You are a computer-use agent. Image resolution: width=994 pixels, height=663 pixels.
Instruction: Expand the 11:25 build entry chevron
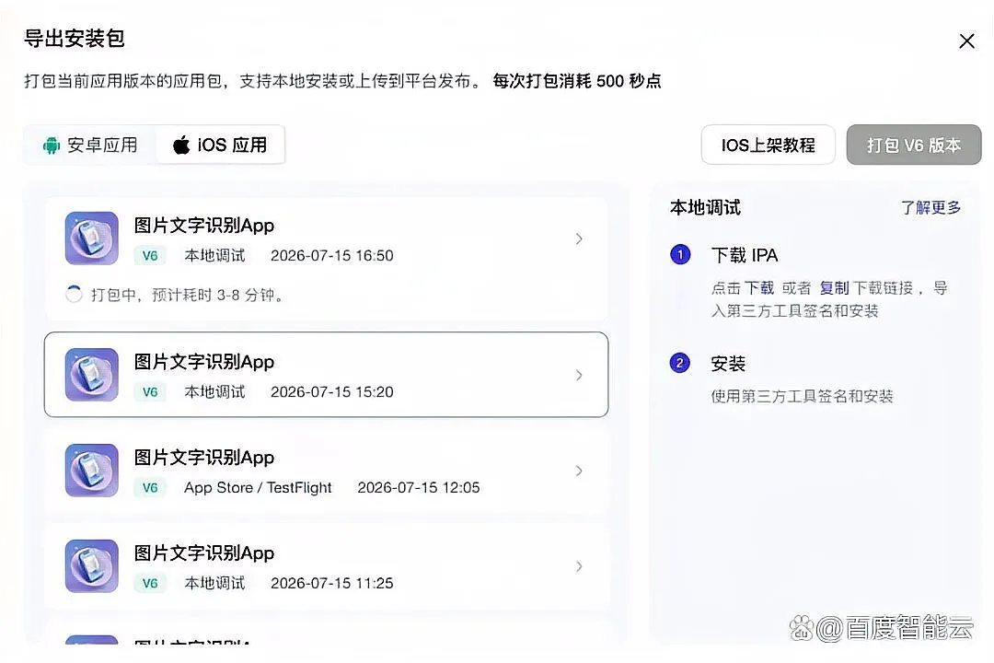click(x=579, y=566)
